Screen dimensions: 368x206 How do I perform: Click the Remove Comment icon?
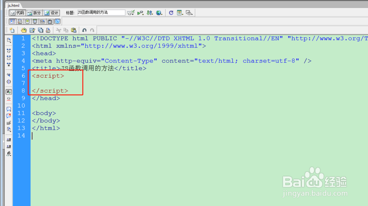pos(9,116)
